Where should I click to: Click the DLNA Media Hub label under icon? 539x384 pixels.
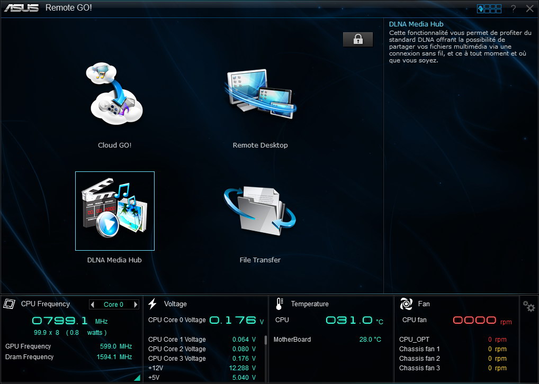pos(114,260)
